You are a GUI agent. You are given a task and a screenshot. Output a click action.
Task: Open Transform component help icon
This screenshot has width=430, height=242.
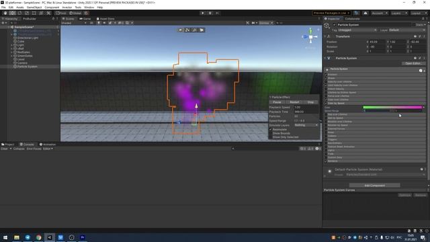(415, 36)
